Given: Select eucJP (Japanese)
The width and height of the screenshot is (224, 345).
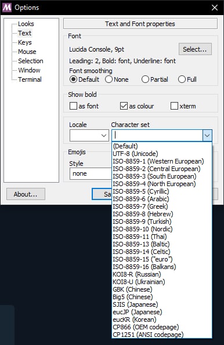Looking at the screenshot, I should (162, 312).
